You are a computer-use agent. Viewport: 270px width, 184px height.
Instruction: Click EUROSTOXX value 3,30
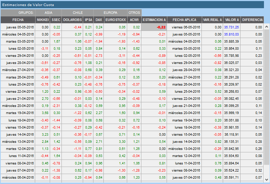pos(122,142)
